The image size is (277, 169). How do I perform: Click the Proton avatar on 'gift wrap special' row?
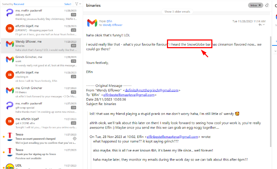pos(10,105)
